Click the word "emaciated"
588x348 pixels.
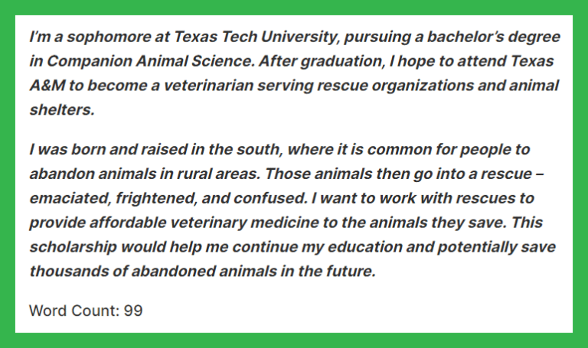coord(68,198)
